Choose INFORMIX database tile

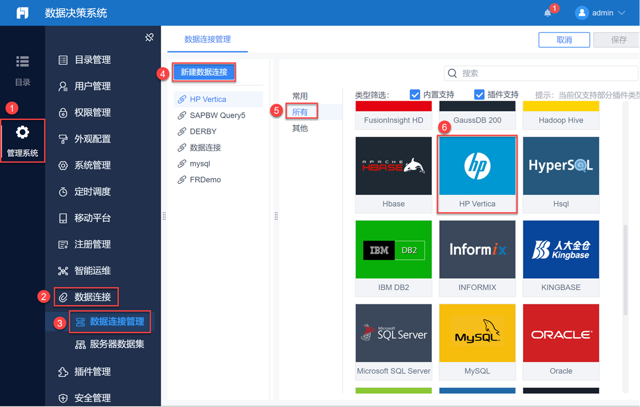point(477,259)
